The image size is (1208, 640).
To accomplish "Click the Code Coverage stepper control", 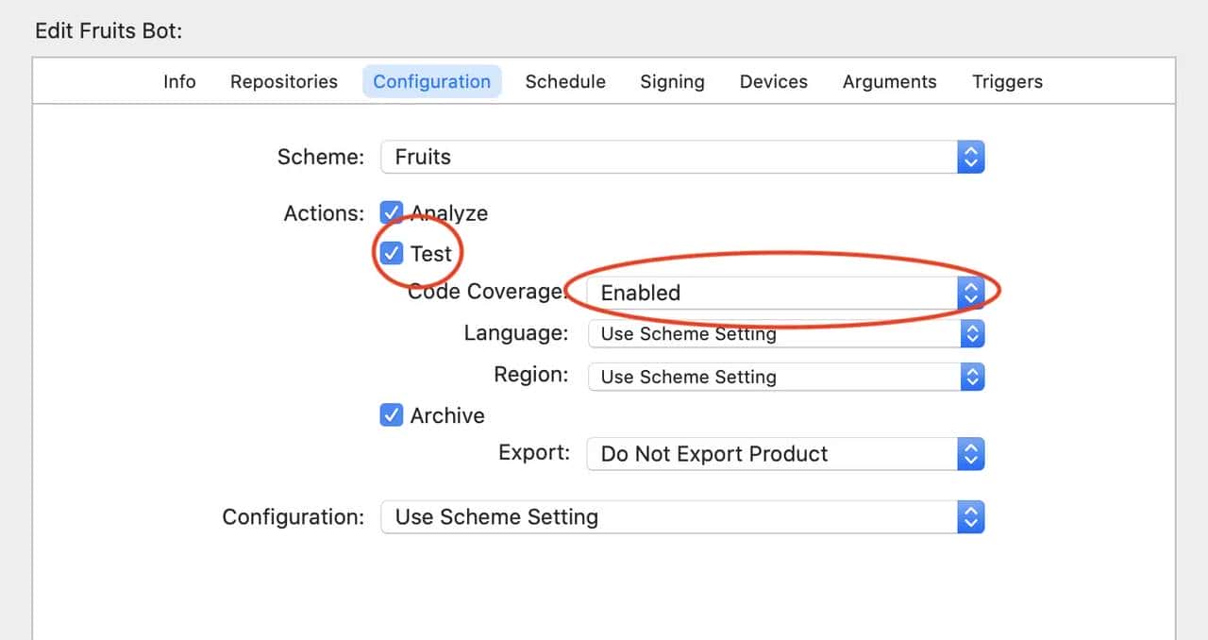I will 971,293.
